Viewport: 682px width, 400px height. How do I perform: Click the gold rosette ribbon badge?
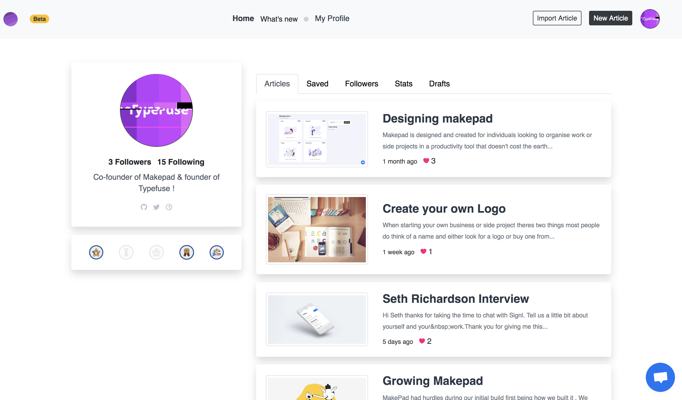coord(186,252)
